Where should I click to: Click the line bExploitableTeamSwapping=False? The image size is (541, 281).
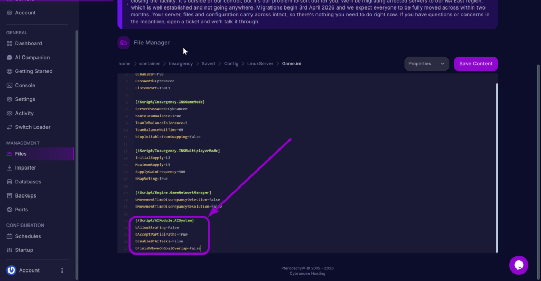pos(167,137)
